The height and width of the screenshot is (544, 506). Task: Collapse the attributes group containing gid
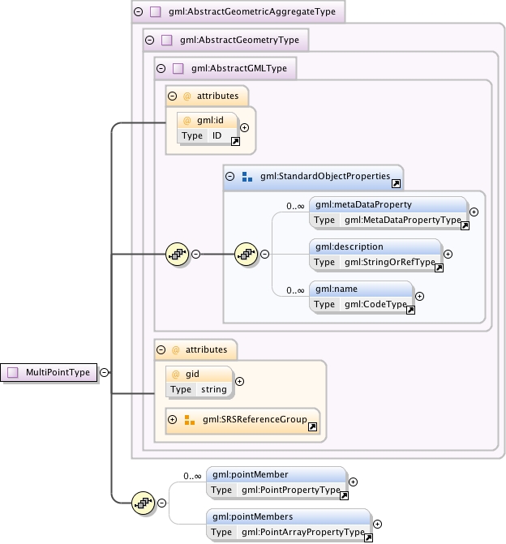point(161,349)
